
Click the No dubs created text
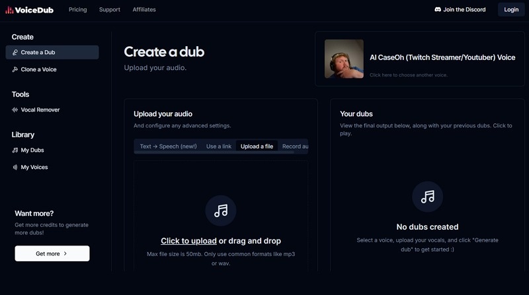(x=427, y=227)
